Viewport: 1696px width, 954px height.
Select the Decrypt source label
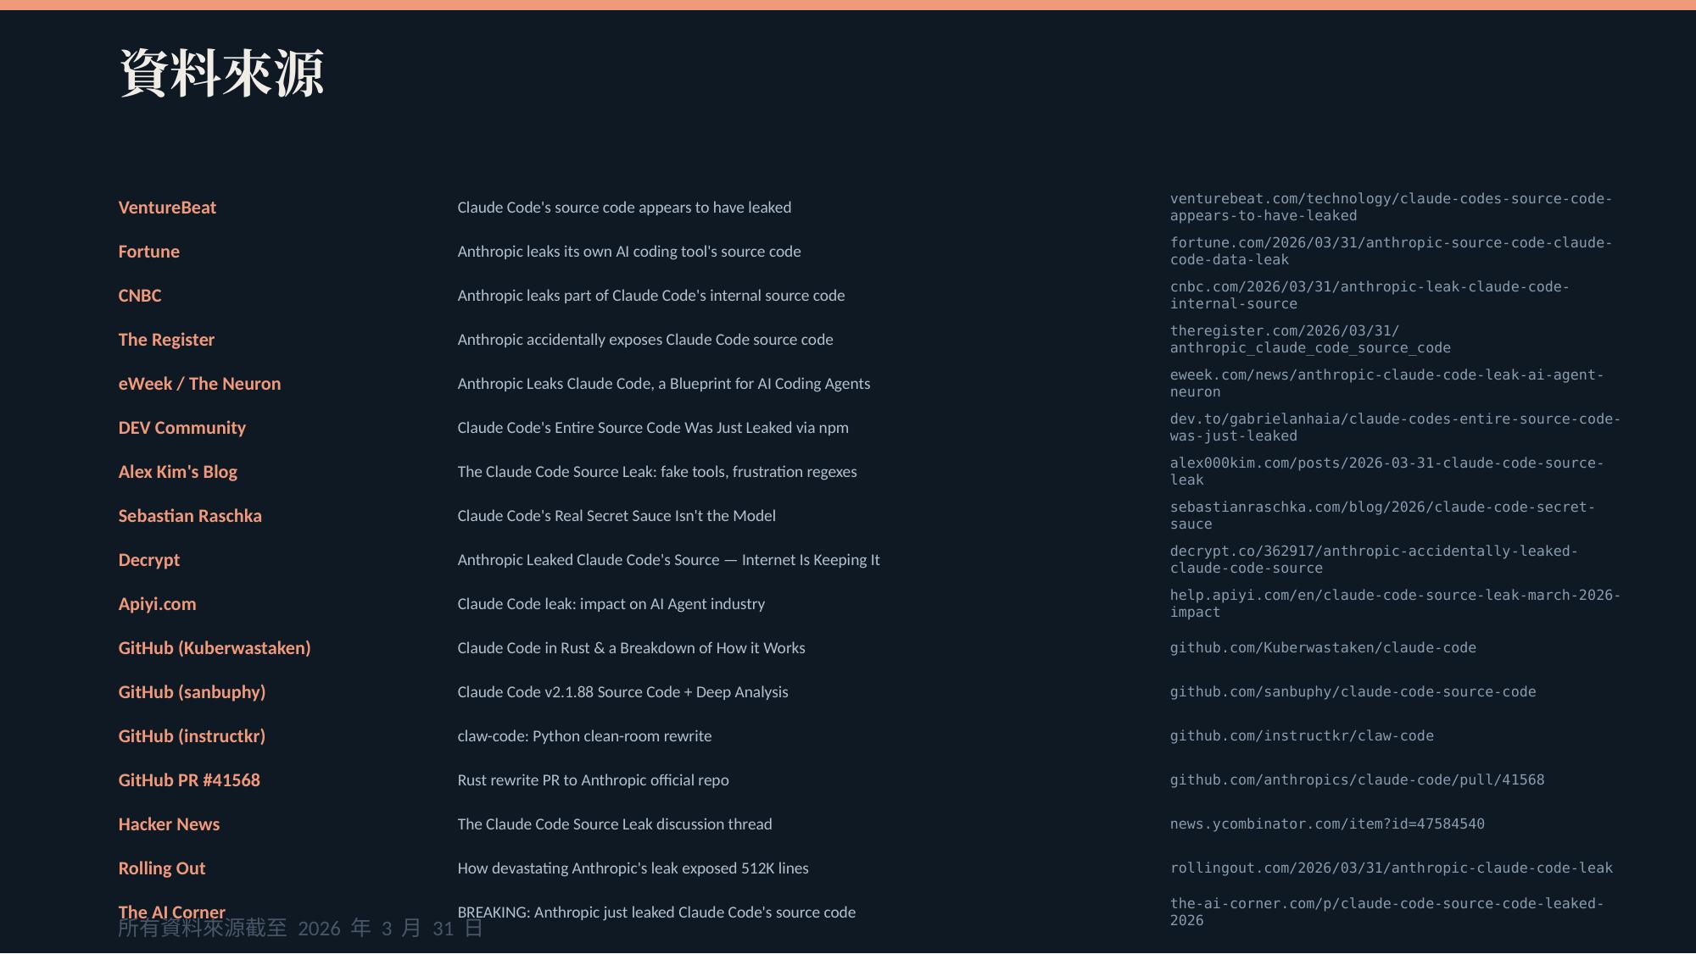pos(148,560)
